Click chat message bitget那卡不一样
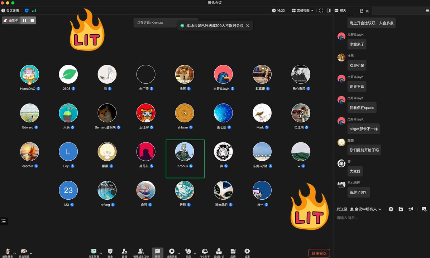The image size is (430, 258). [x=363, y=129]
